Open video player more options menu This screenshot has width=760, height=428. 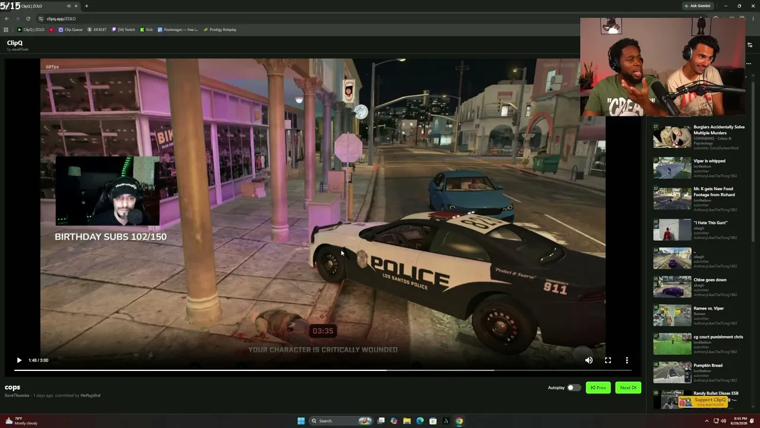[x=626, y=360]
